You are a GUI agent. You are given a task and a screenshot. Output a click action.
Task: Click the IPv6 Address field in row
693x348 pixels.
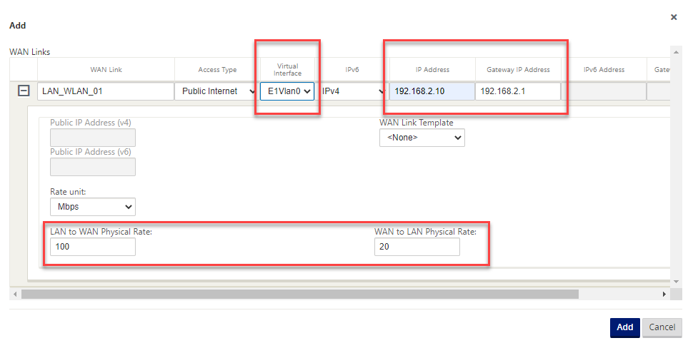603,91
